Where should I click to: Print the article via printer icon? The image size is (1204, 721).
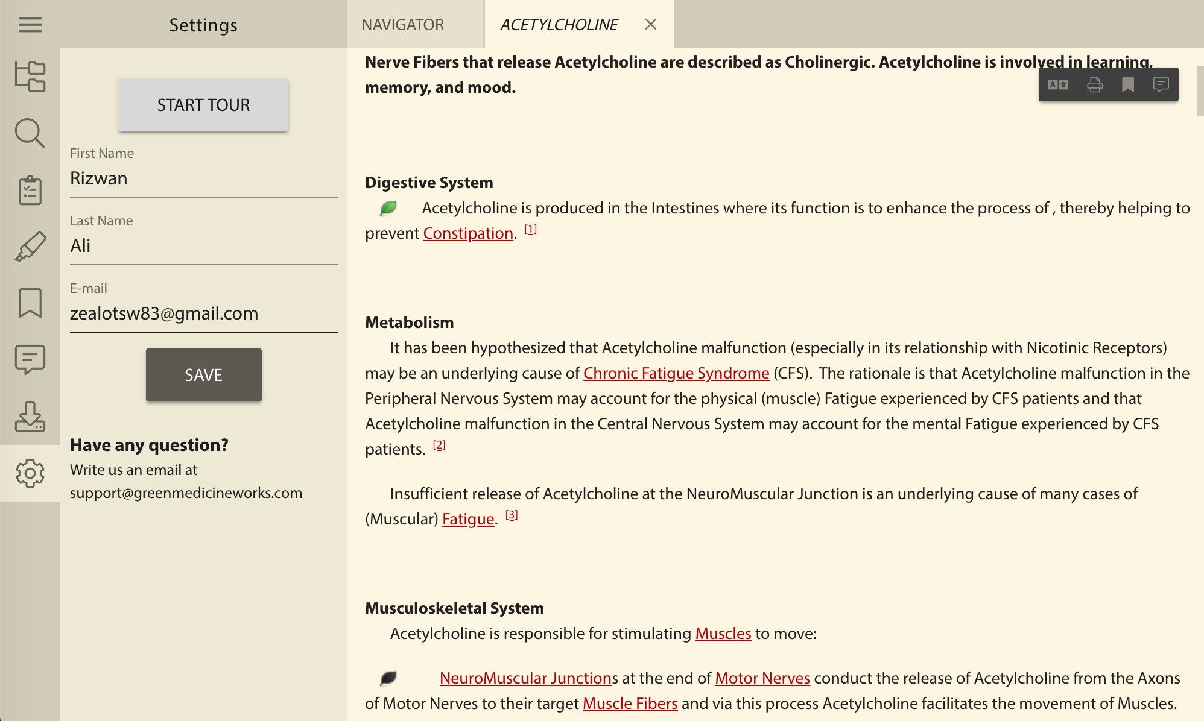pos(1095,84)
